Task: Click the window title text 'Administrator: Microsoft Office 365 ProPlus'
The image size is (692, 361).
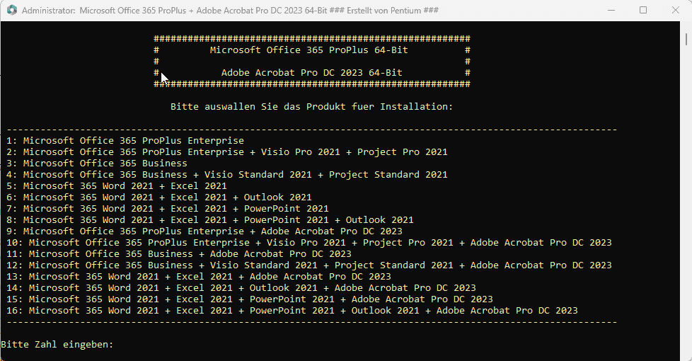Action: coord(104,10)
